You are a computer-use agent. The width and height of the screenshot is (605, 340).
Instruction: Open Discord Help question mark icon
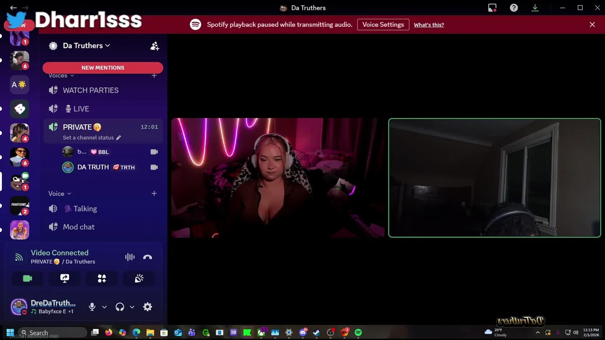click(x=514, y=8)
